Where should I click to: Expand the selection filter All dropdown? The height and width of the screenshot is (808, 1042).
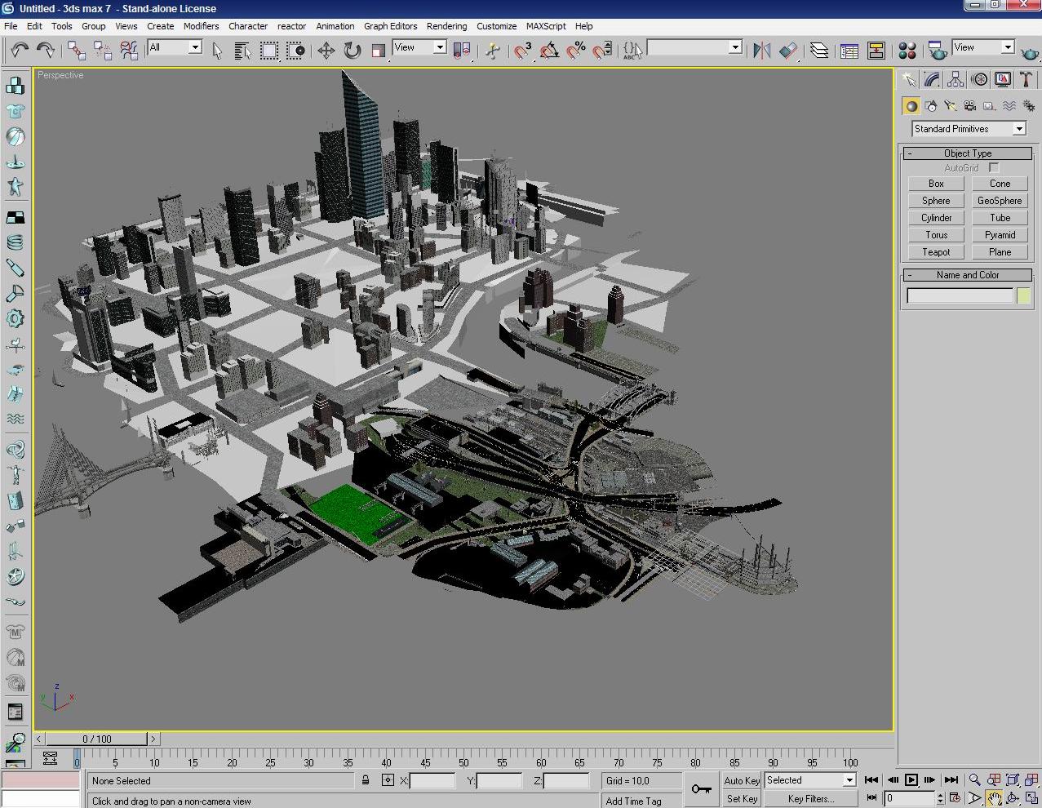(195, 47)
